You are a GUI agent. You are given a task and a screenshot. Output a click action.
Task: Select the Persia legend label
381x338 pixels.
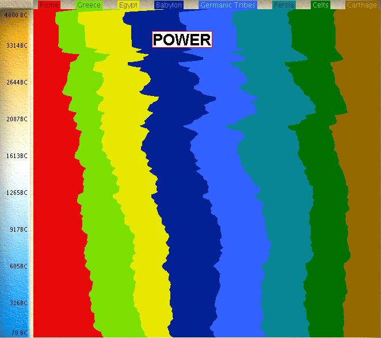(x=284, y=5)
